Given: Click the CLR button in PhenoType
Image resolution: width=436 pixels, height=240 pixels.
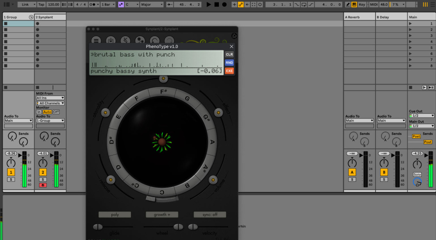Looking at the screenshot, I should 229,54.
